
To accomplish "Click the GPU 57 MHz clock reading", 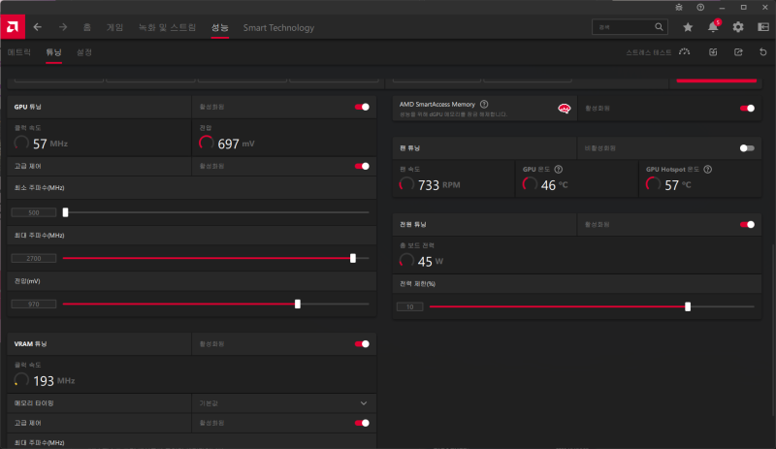I will pos(50,144).
